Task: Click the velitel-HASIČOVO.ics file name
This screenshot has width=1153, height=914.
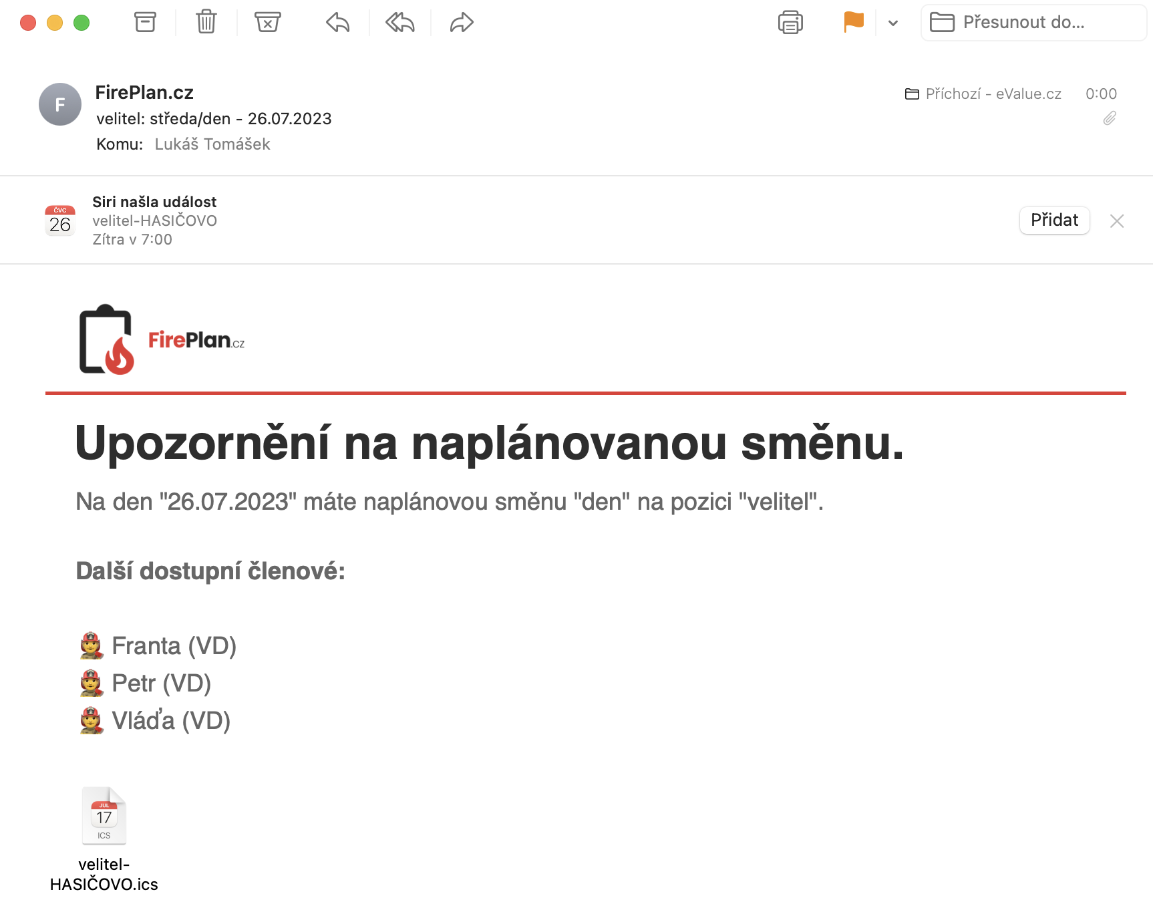Action: click(x=104, y=875)
